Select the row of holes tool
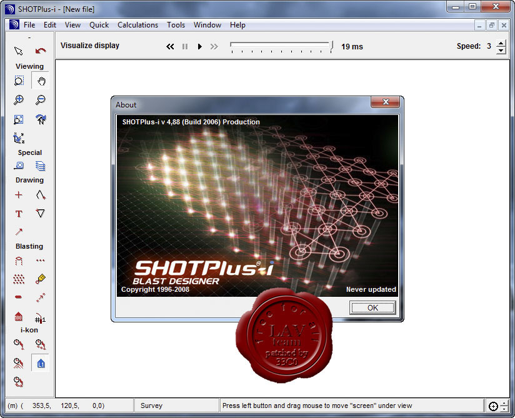 pyautogui.click(x=41, y=261)
